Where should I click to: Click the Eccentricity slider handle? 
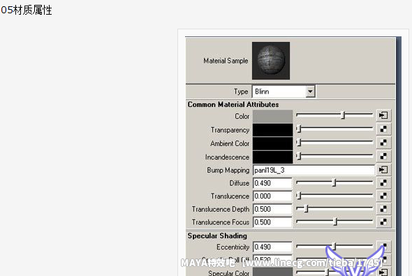point(334,246)
